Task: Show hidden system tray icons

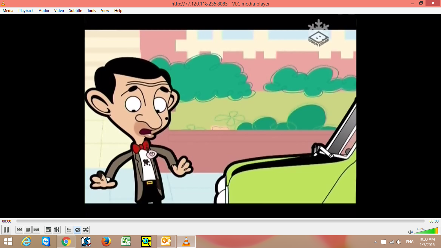Action: pyautogui.click(x=375, y=242)
